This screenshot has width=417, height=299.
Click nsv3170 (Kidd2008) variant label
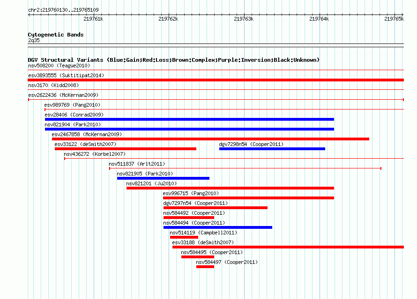53,85
